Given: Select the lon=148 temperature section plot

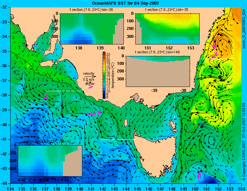Looking at the screenshot, I should 158,71.
